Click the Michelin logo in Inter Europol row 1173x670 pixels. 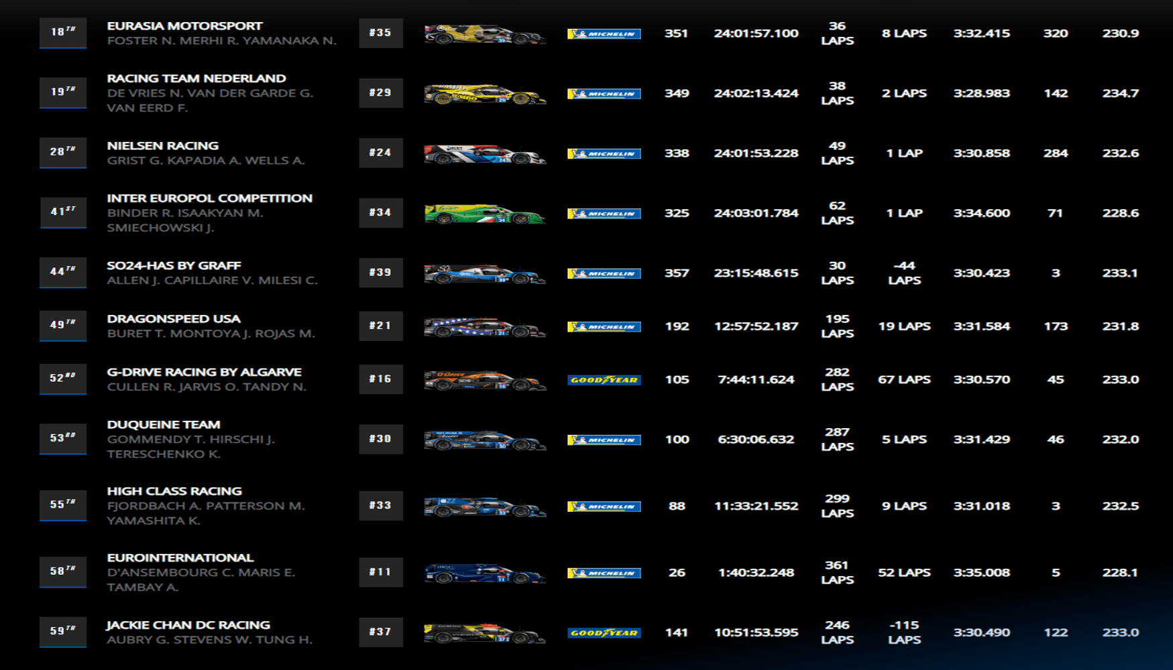click(604, 213)
